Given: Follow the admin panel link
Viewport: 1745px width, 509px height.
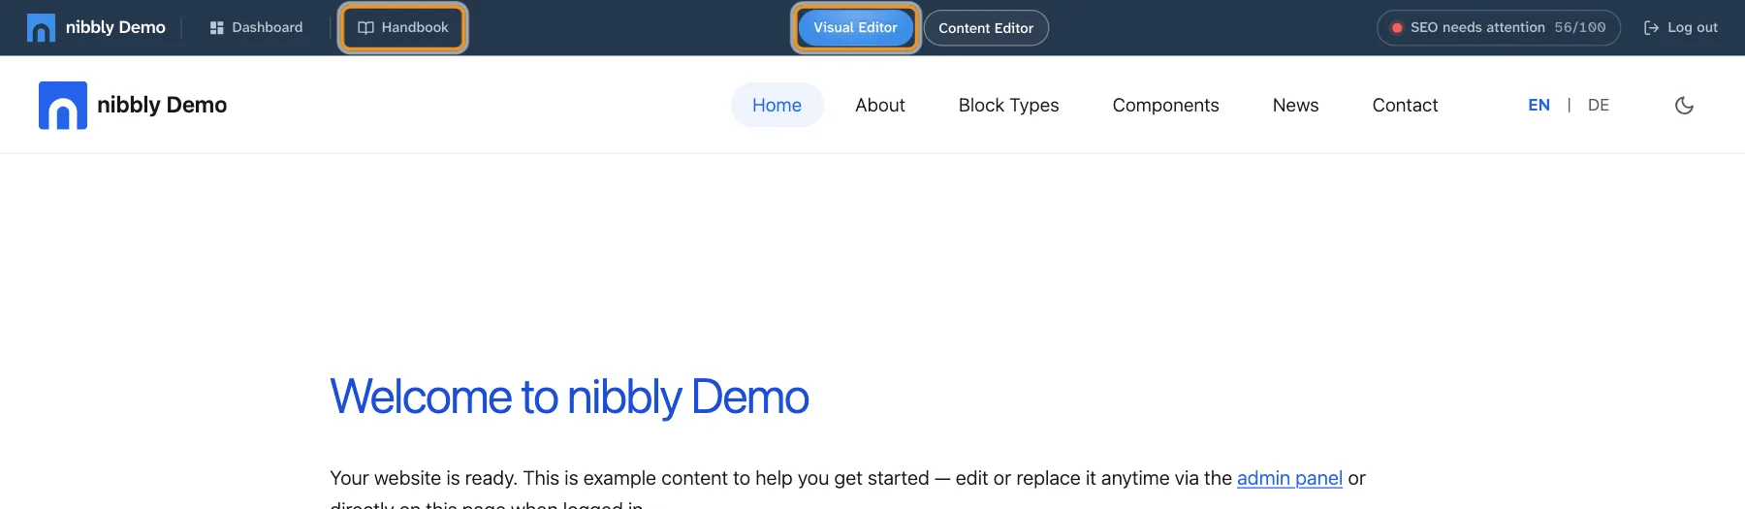Looking at the screenshot, I should [x=1289, y=478].
